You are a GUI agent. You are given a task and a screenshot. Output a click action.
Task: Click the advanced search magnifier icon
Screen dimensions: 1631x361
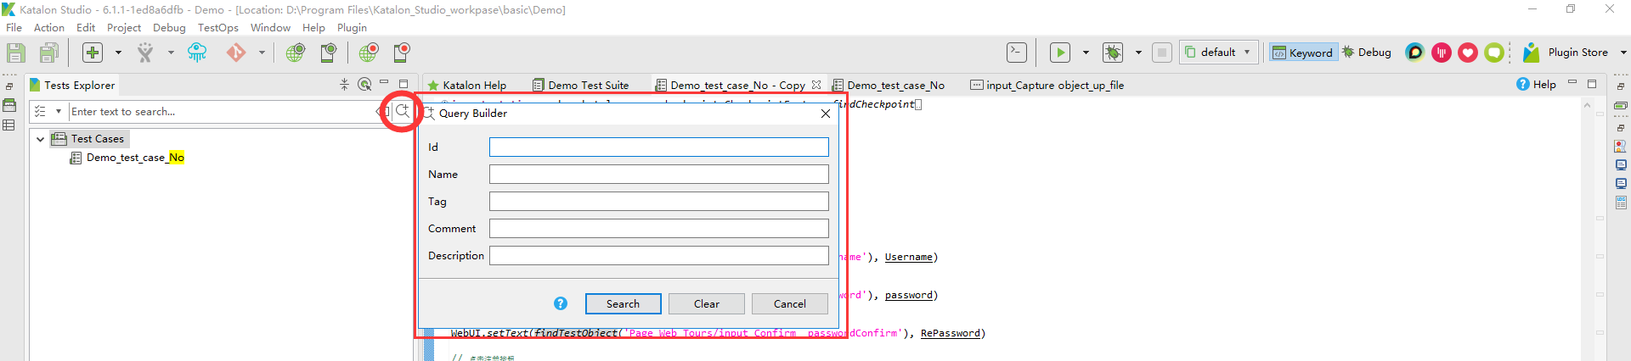click(x=403, y=111)
